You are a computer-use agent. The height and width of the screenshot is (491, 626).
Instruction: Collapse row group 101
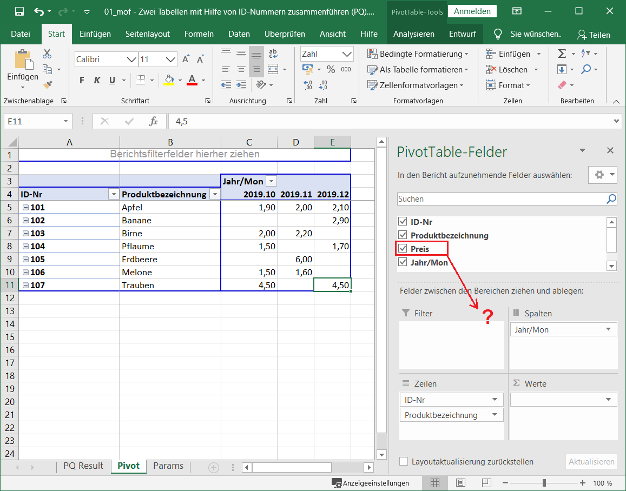tap(25, 208)
